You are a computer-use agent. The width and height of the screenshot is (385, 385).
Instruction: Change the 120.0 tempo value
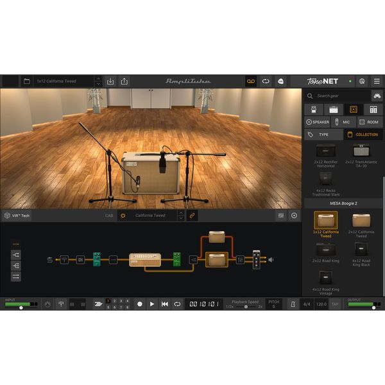321,304
